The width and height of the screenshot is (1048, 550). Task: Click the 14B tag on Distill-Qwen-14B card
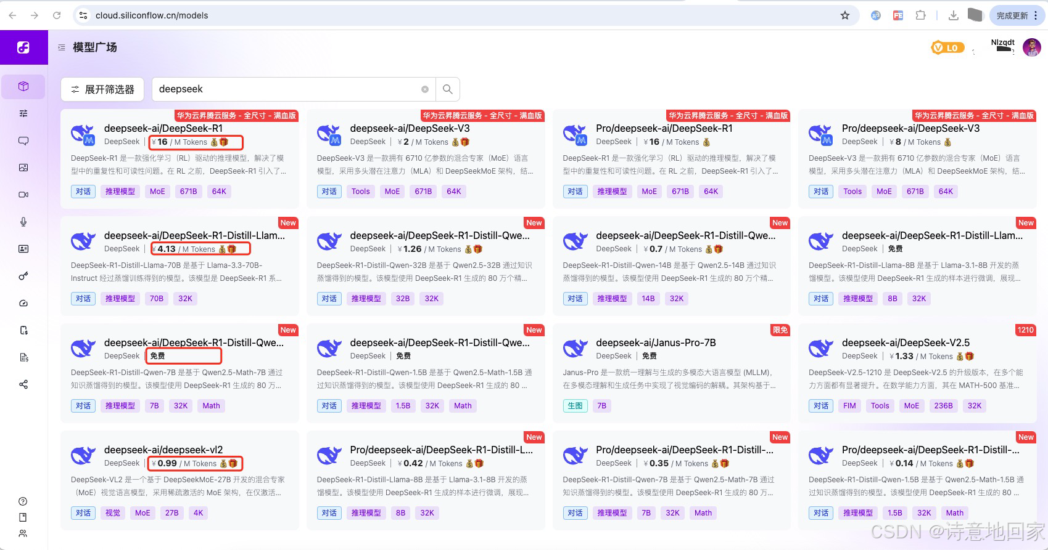click(648, 299)
